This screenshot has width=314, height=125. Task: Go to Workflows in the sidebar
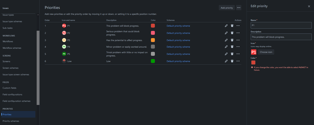(8, 41)
